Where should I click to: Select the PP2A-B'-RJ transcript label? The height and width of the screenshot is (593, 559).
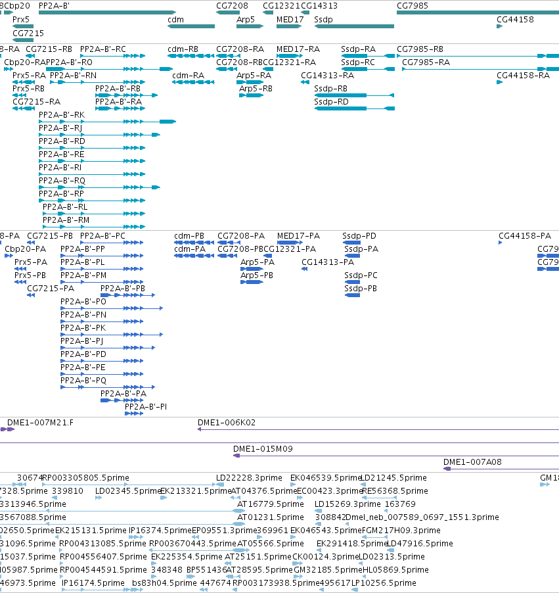coord(60,128)
